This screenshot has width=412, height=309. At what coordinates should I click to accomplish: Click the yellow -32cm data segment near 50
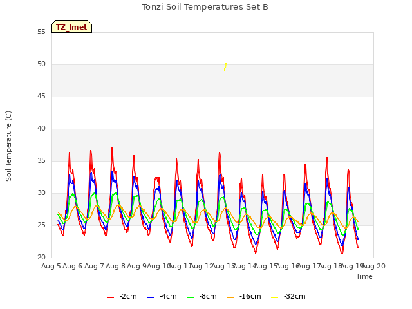pyautogui.click(x=225, y=67)
